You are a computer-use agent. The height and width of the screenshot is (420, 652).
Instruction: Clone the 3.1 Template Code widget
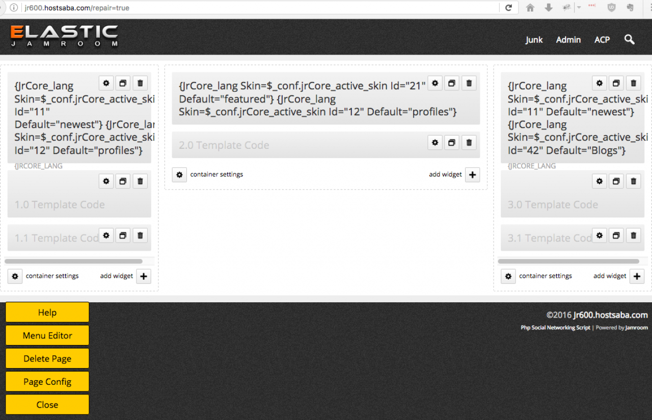[616, 235]
